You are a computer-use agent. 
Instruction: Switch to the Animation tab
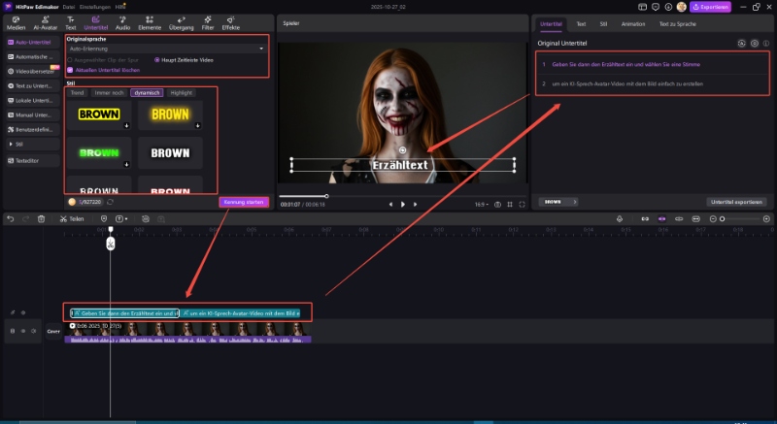click(633, 23)
